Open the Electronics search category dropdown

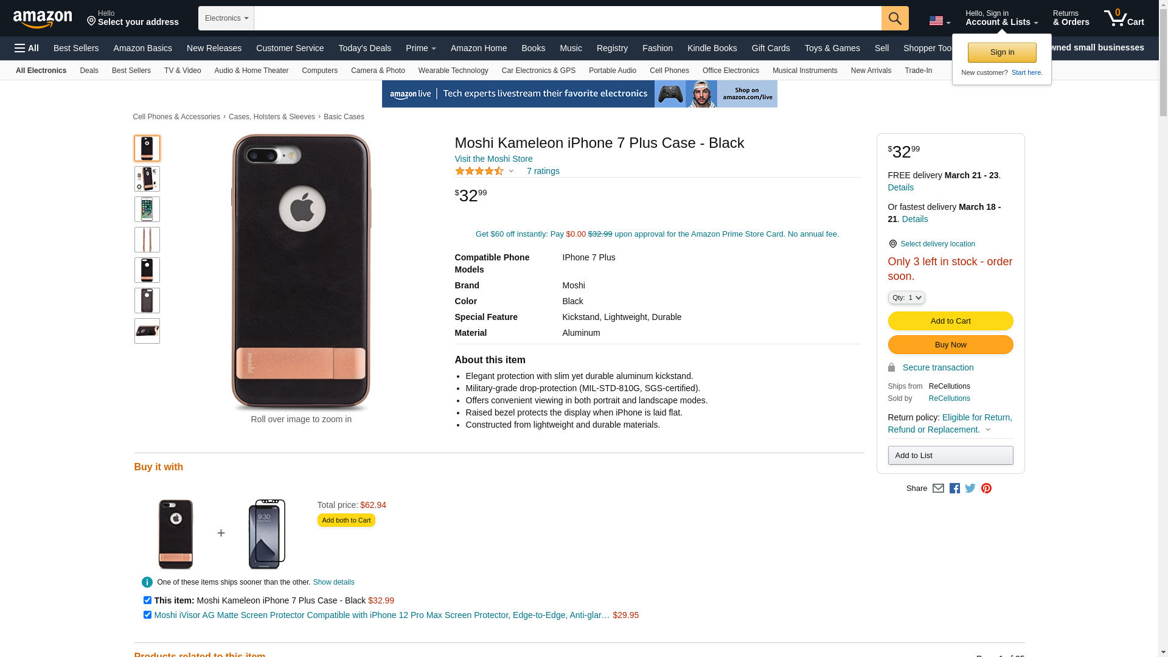[226, 18]
